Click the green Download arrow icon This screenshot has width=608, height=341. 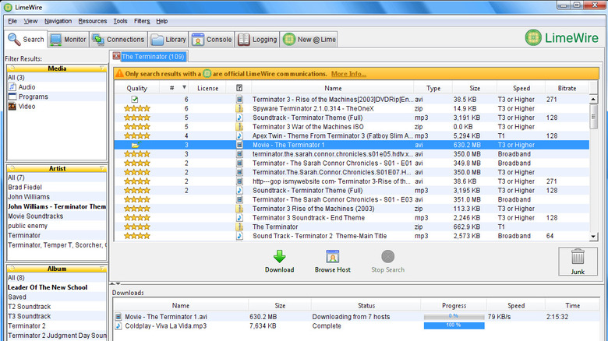click(x=279, y=256)
